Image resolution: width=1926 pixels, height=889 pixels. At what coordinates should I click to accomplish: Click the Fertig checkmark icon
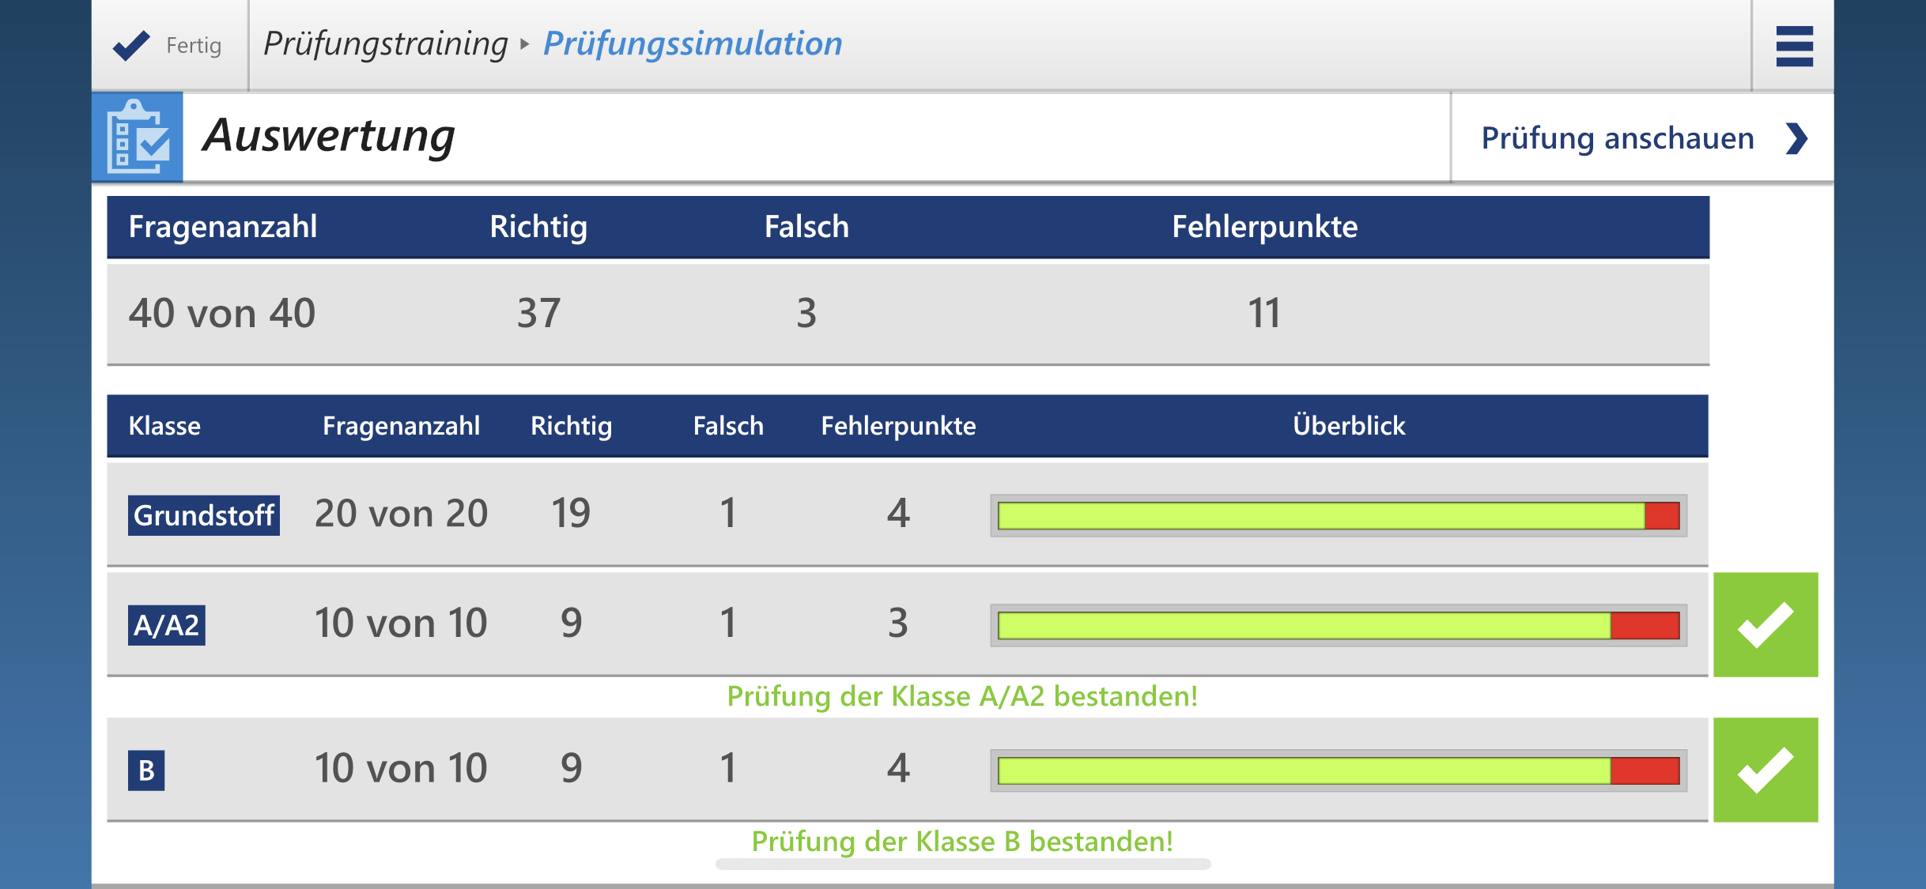point(133,46)
